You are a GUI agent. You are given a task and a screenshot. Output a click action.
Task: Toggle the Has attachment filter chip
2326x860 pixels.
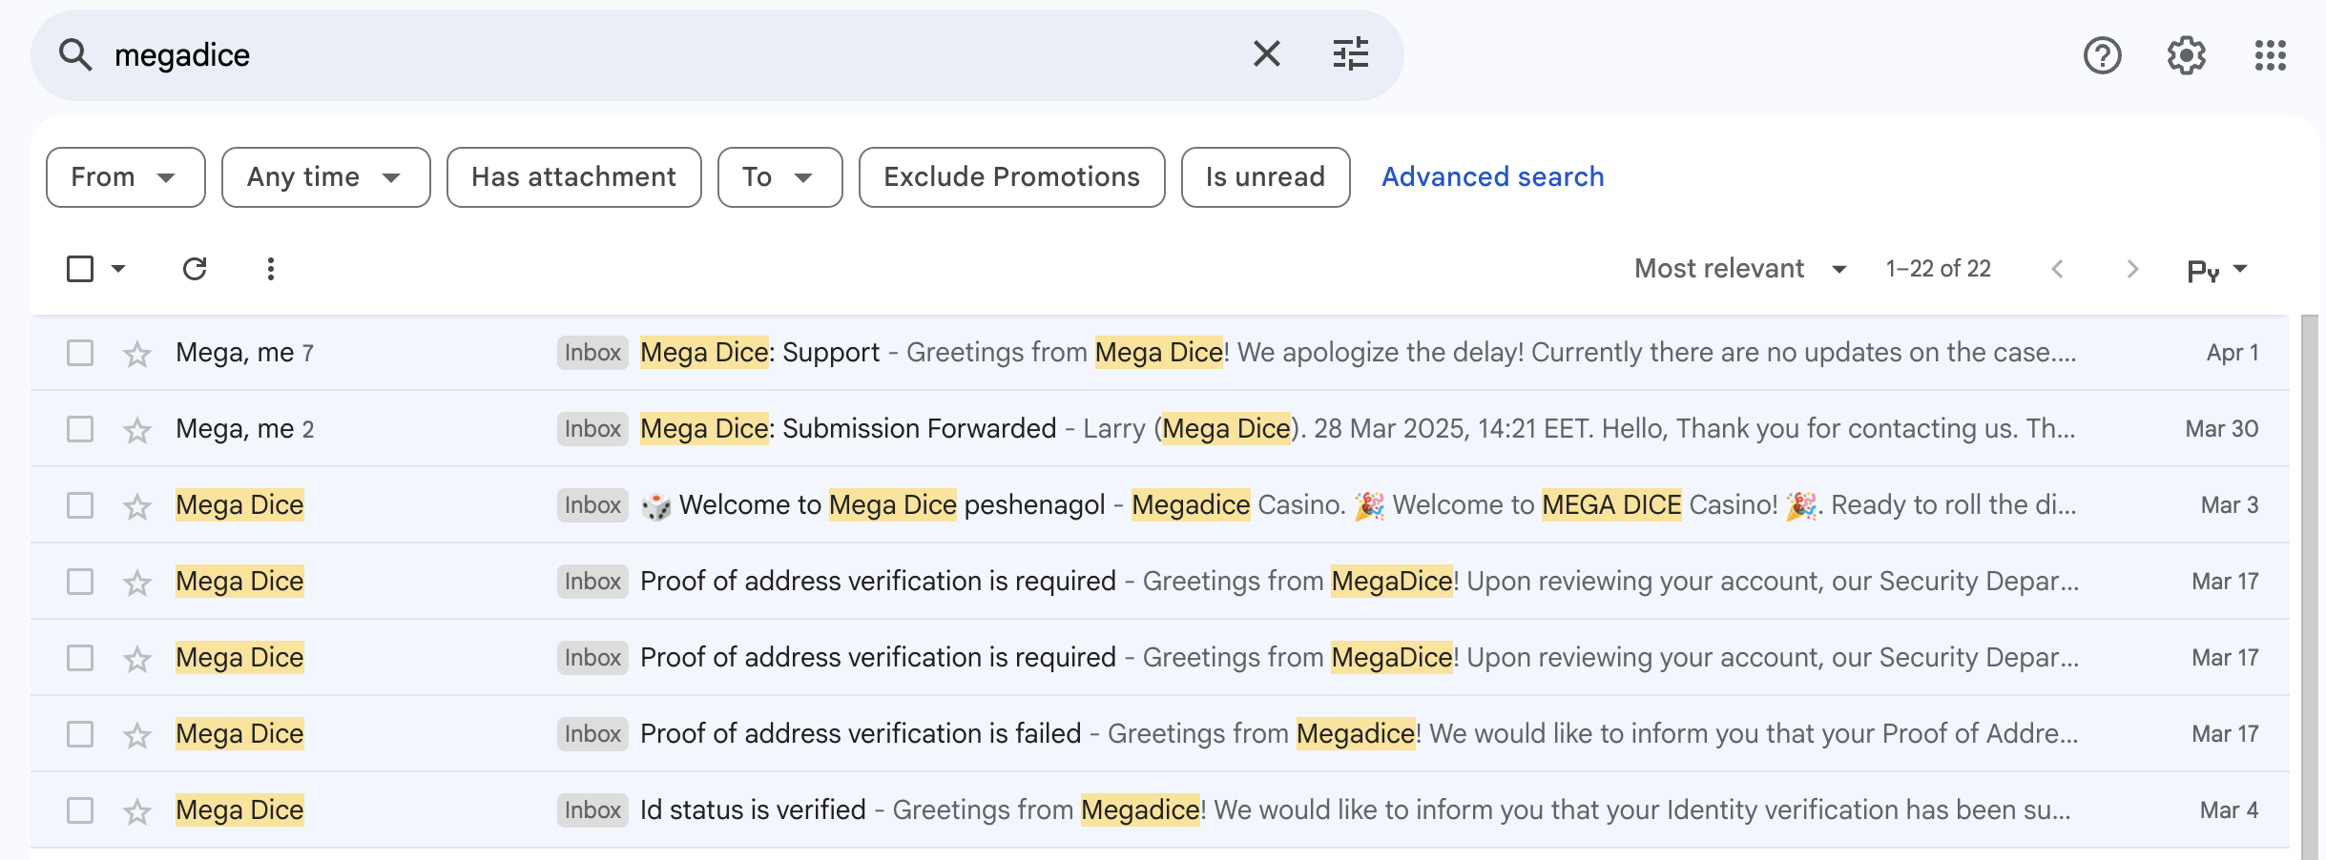pyautogui.click(x=574, y=177)
